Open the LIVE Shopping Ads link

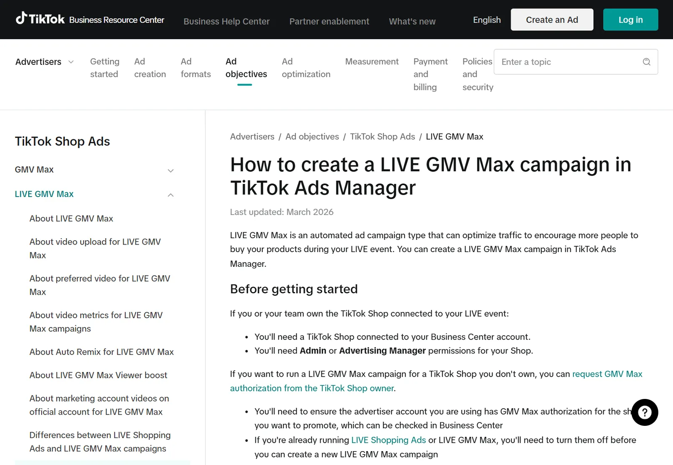(x=389, y=440)
